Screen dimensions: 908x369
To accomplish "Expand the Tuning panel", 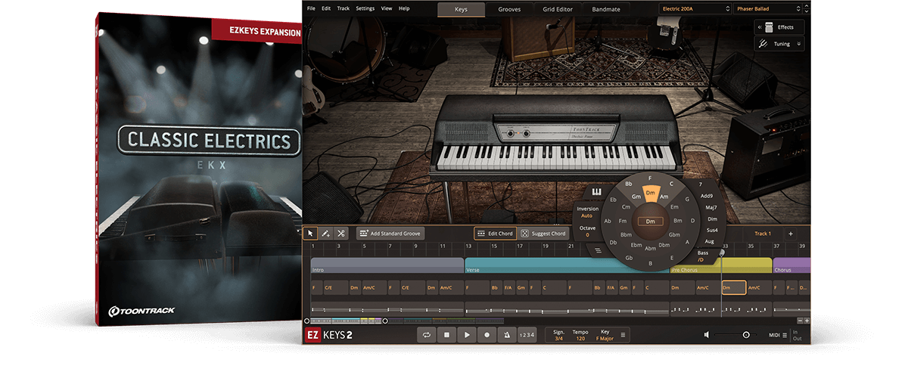I will click(779, 44).
